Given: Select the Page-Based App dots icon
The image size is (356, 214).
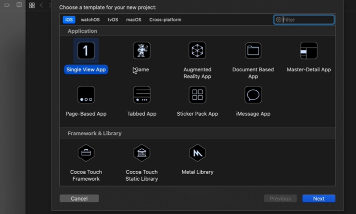Looking at the screenshot, I should click(86, 95).
